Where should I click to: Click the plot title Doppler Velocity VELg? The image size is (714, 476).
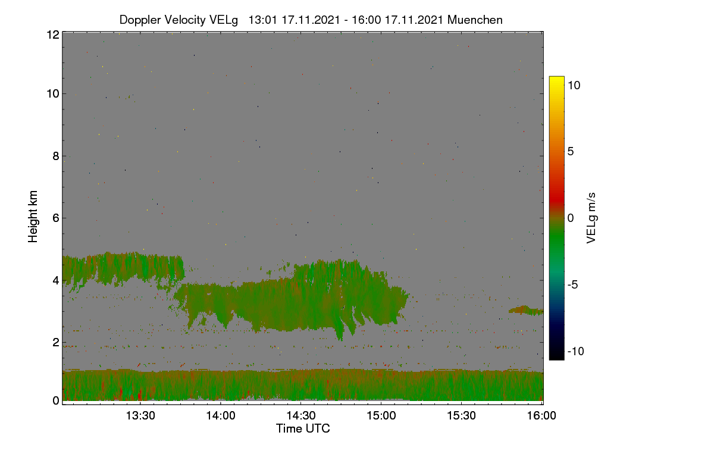[178, 20]
